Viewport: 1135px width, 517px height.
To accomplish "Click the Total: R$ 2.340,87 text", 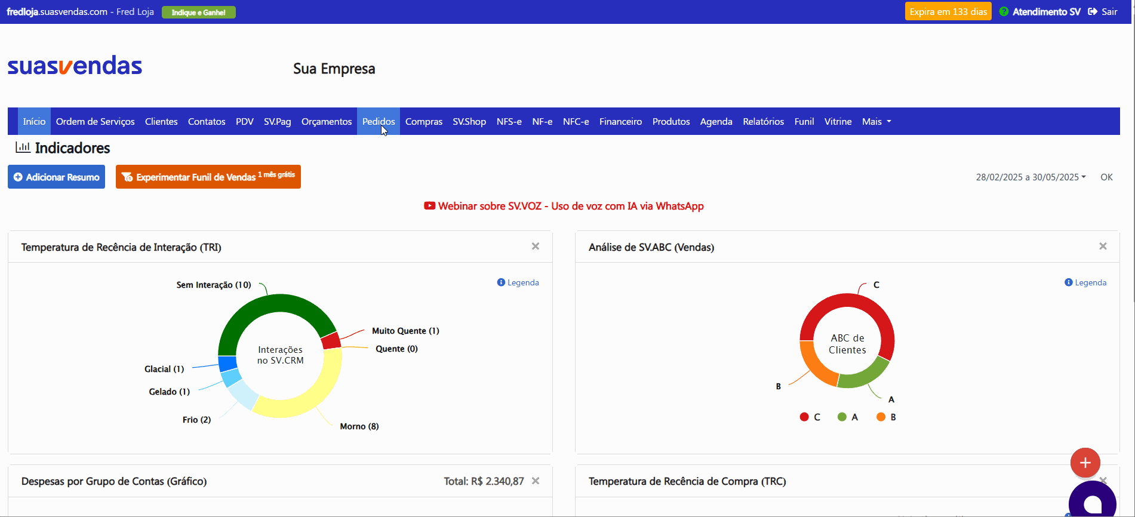I will (x=484, y=481).
